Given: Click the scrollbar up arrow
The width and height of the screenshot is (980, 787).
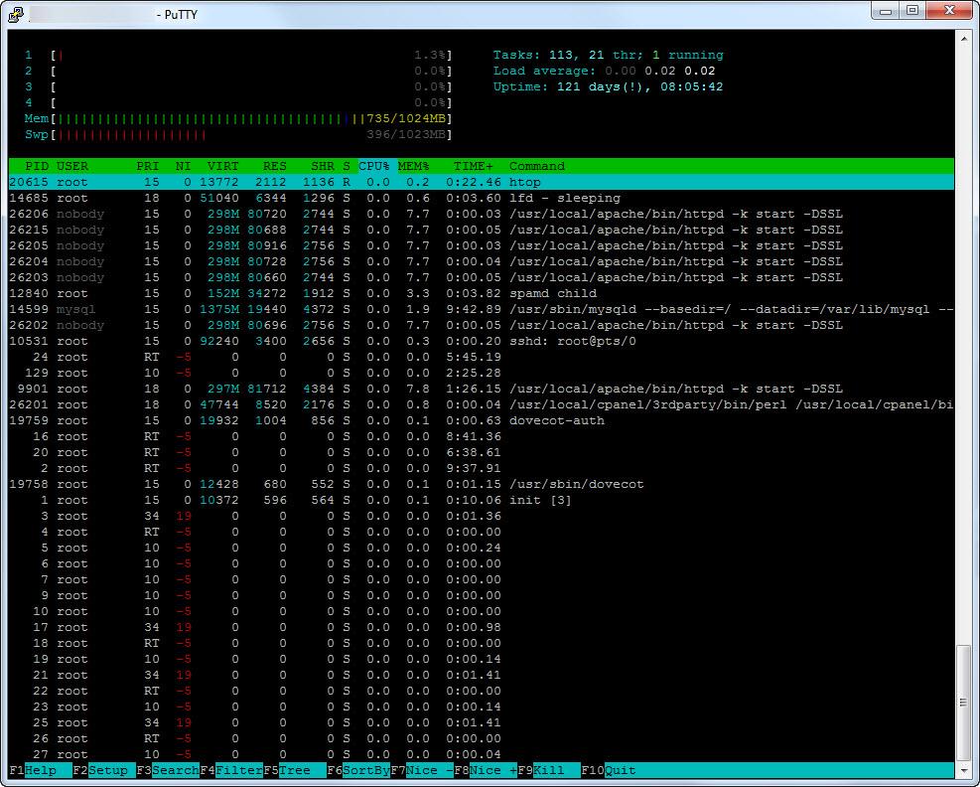Looking at the screenshot, I should (x=963, y=39).
